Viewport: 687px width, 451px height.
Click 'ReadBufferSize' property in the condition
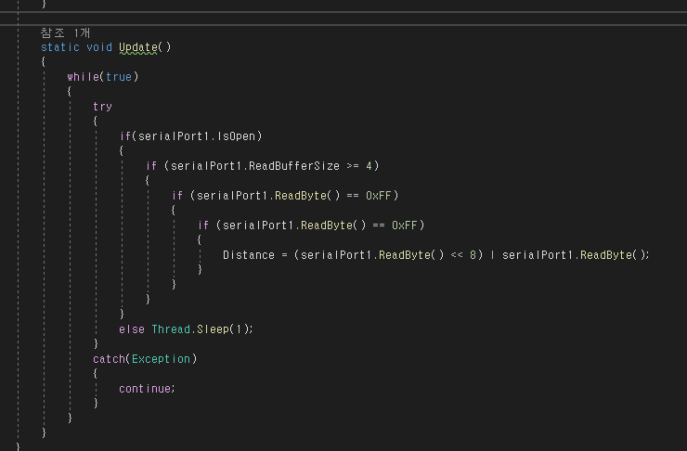point(294,166)
